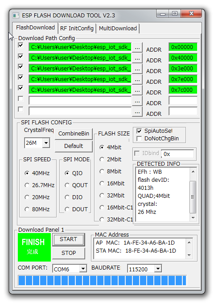This screenshot has height=303, width=214.
Task: Browse file for the 0x3e000 address row
Action: point(137,69)
